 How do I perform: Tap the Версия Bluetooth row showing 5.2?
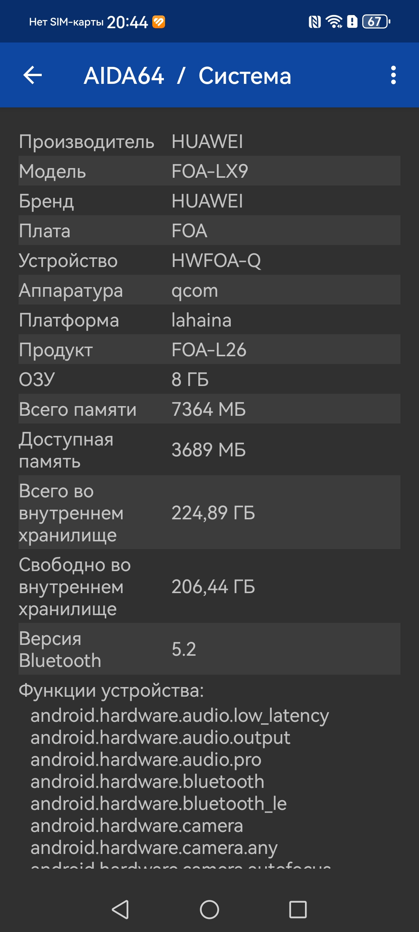pos(209,649)
